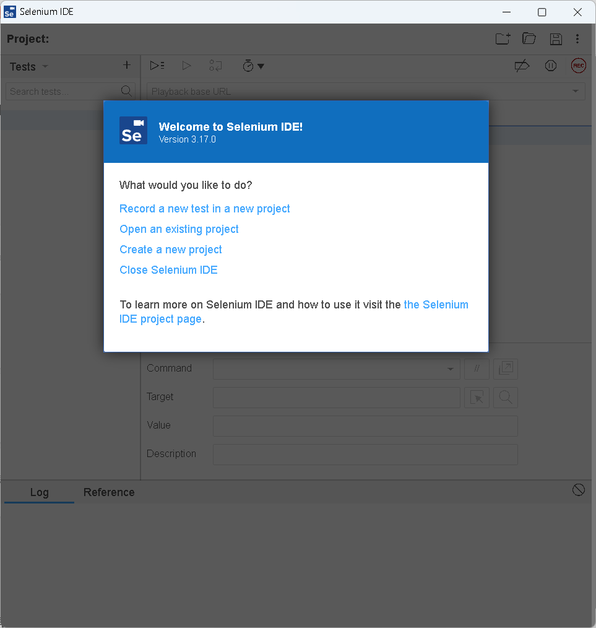Click the step over command icon
The width and height of the screenshot is (596, 628).
click(215, 66)
